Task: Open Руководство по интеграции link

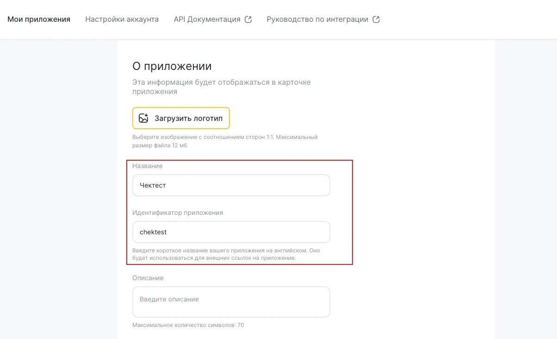Action: tap(317, 19)
